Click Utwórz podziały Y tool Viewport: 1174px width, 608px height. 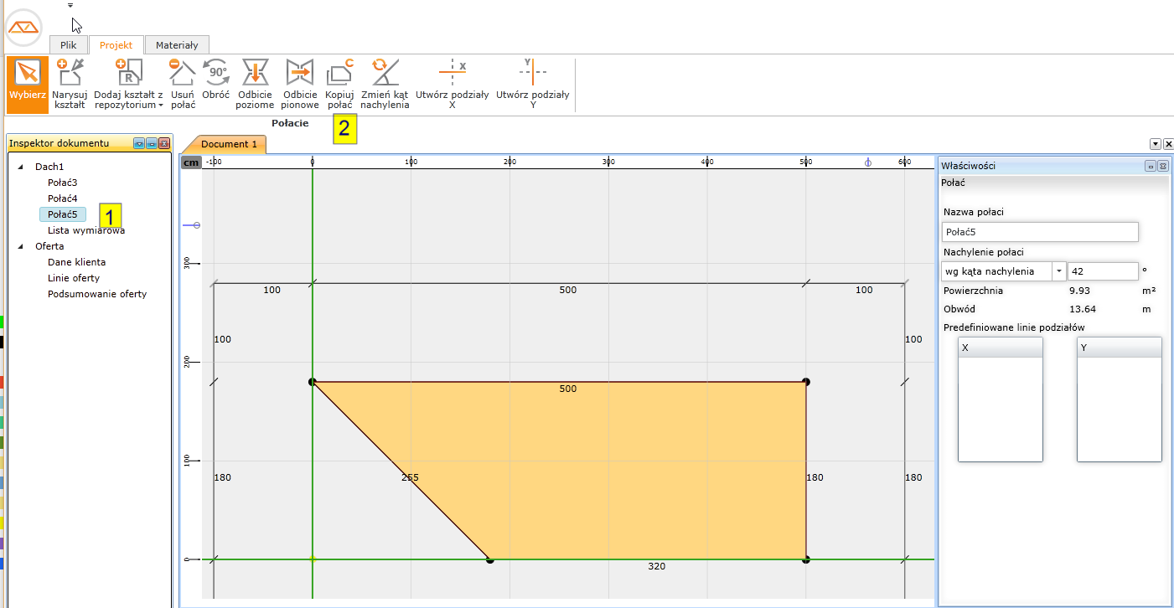point(532,85)
